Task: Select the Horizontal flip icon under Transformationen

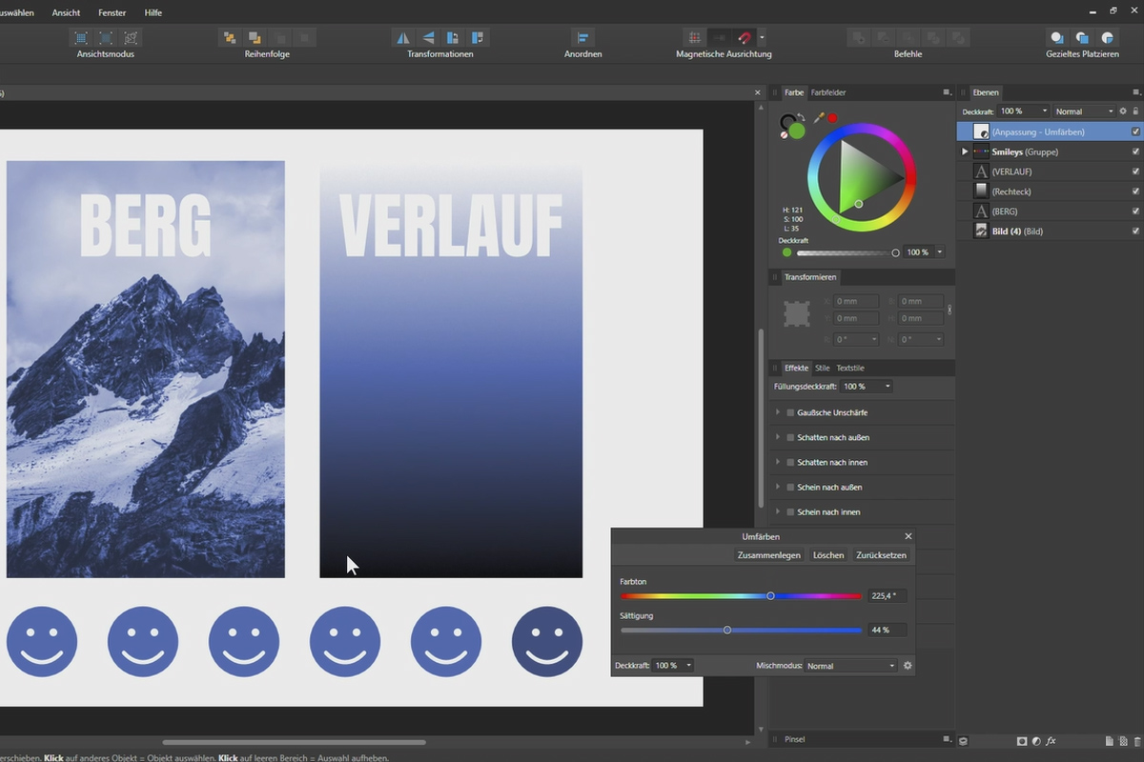Action: click(x=401, y=37)
